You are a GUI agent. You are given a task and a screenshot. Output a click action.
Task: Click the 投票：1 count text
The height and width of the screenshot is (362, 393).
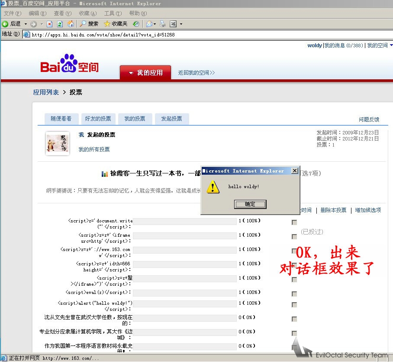click(x=325, y=145)
